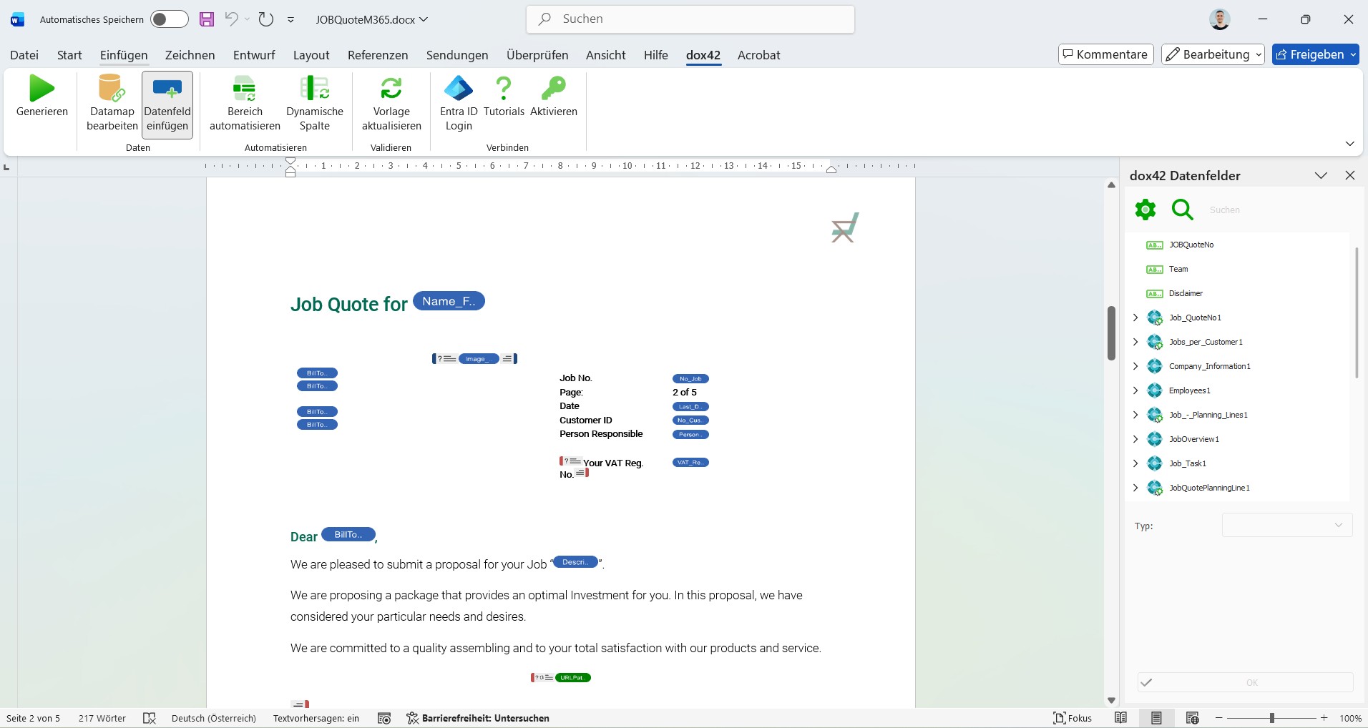Toggle Textvorhersagen in the status bar
The image size is (1368, 728).
pyautogui.click(x=316, y=718)
